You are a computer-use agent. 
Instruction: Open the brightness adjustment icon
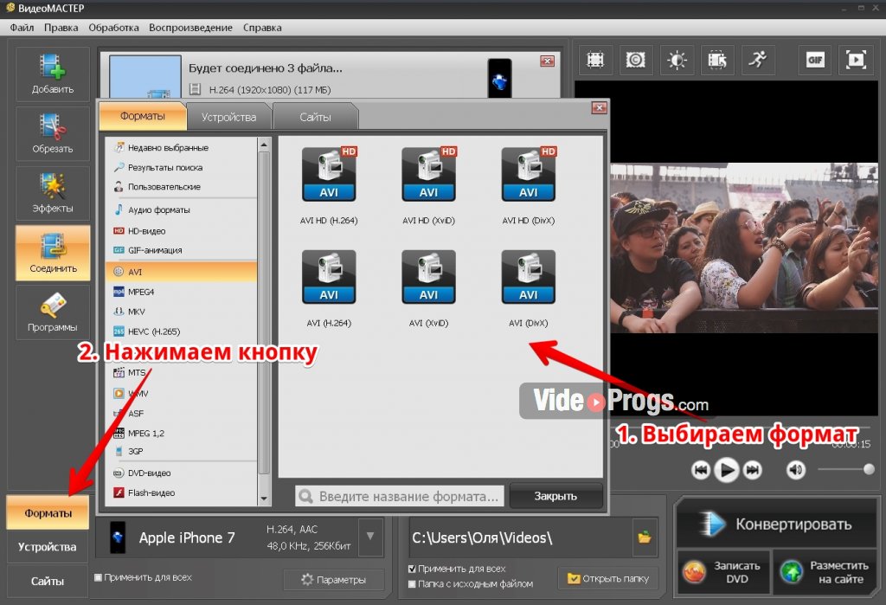(677, 60)
